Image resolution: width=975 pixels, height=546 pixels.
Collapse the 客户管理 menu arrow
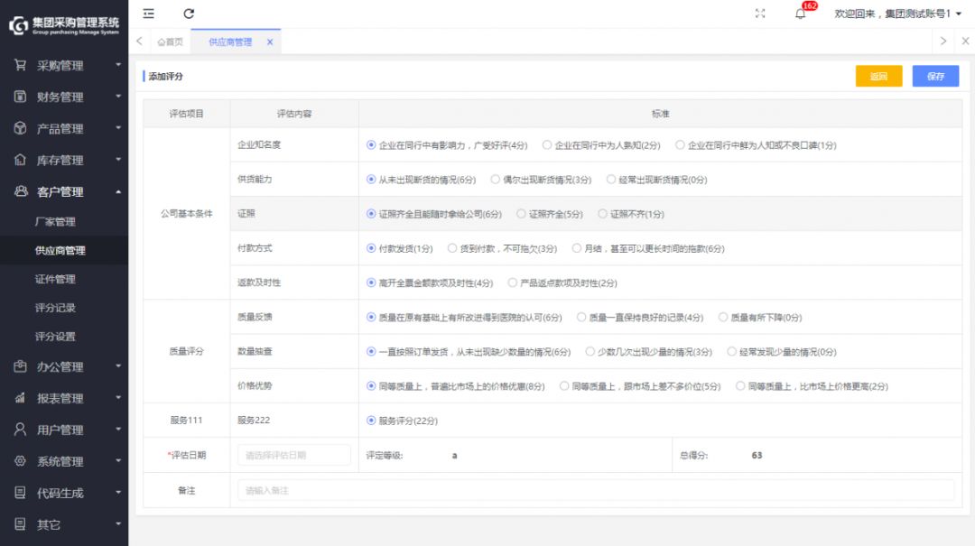point(118,192)
